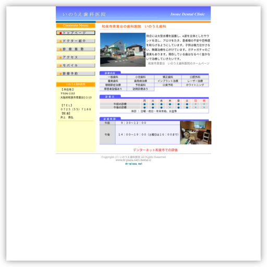Select the 小児歯科 treatment cell

[140, 77]
